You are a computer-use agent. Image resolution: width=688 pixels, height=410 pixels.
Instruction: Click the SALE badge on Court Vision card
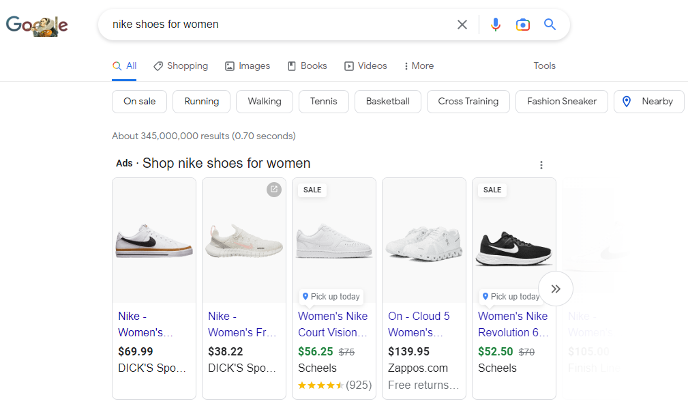[312, 190]
